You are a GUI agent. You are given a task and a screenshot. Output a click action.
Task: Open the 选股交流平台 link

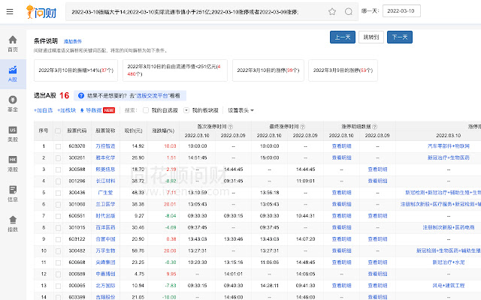coord(152,96)
